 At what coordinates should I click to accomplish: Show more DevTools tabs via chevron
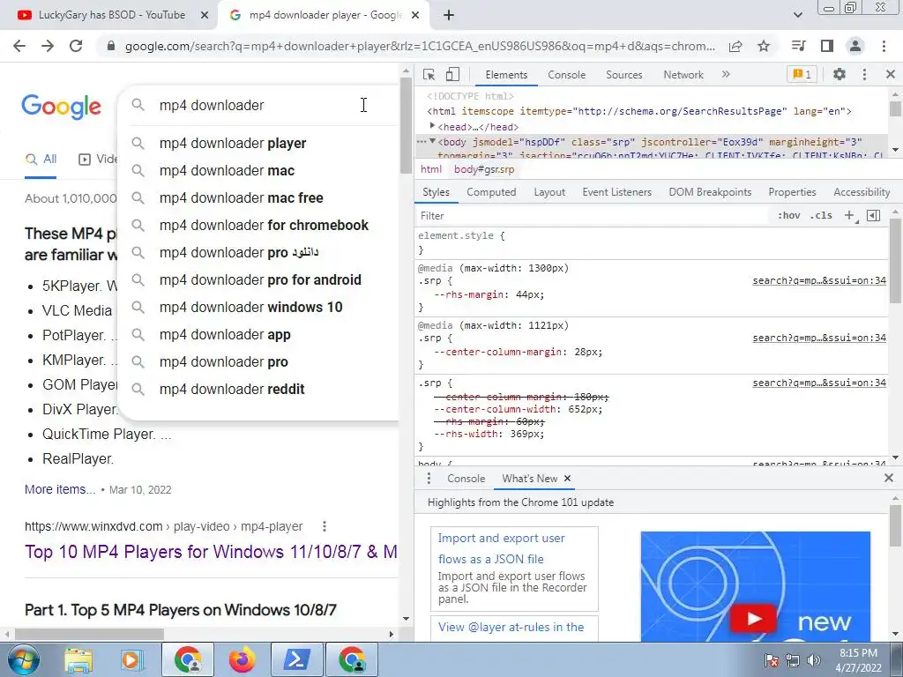tap(726, 74)
